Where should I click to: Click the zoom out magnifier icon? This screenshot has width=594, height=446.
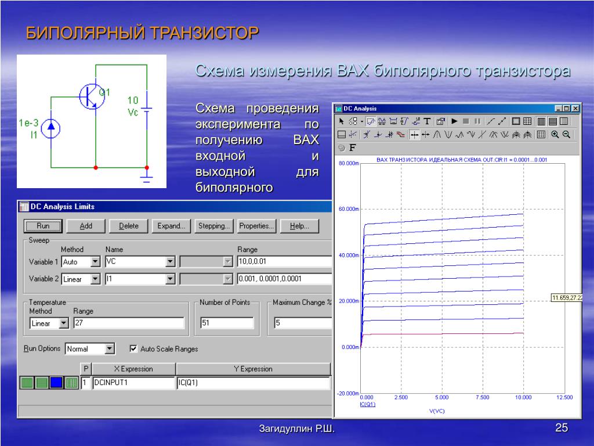[x=566, y=135]
